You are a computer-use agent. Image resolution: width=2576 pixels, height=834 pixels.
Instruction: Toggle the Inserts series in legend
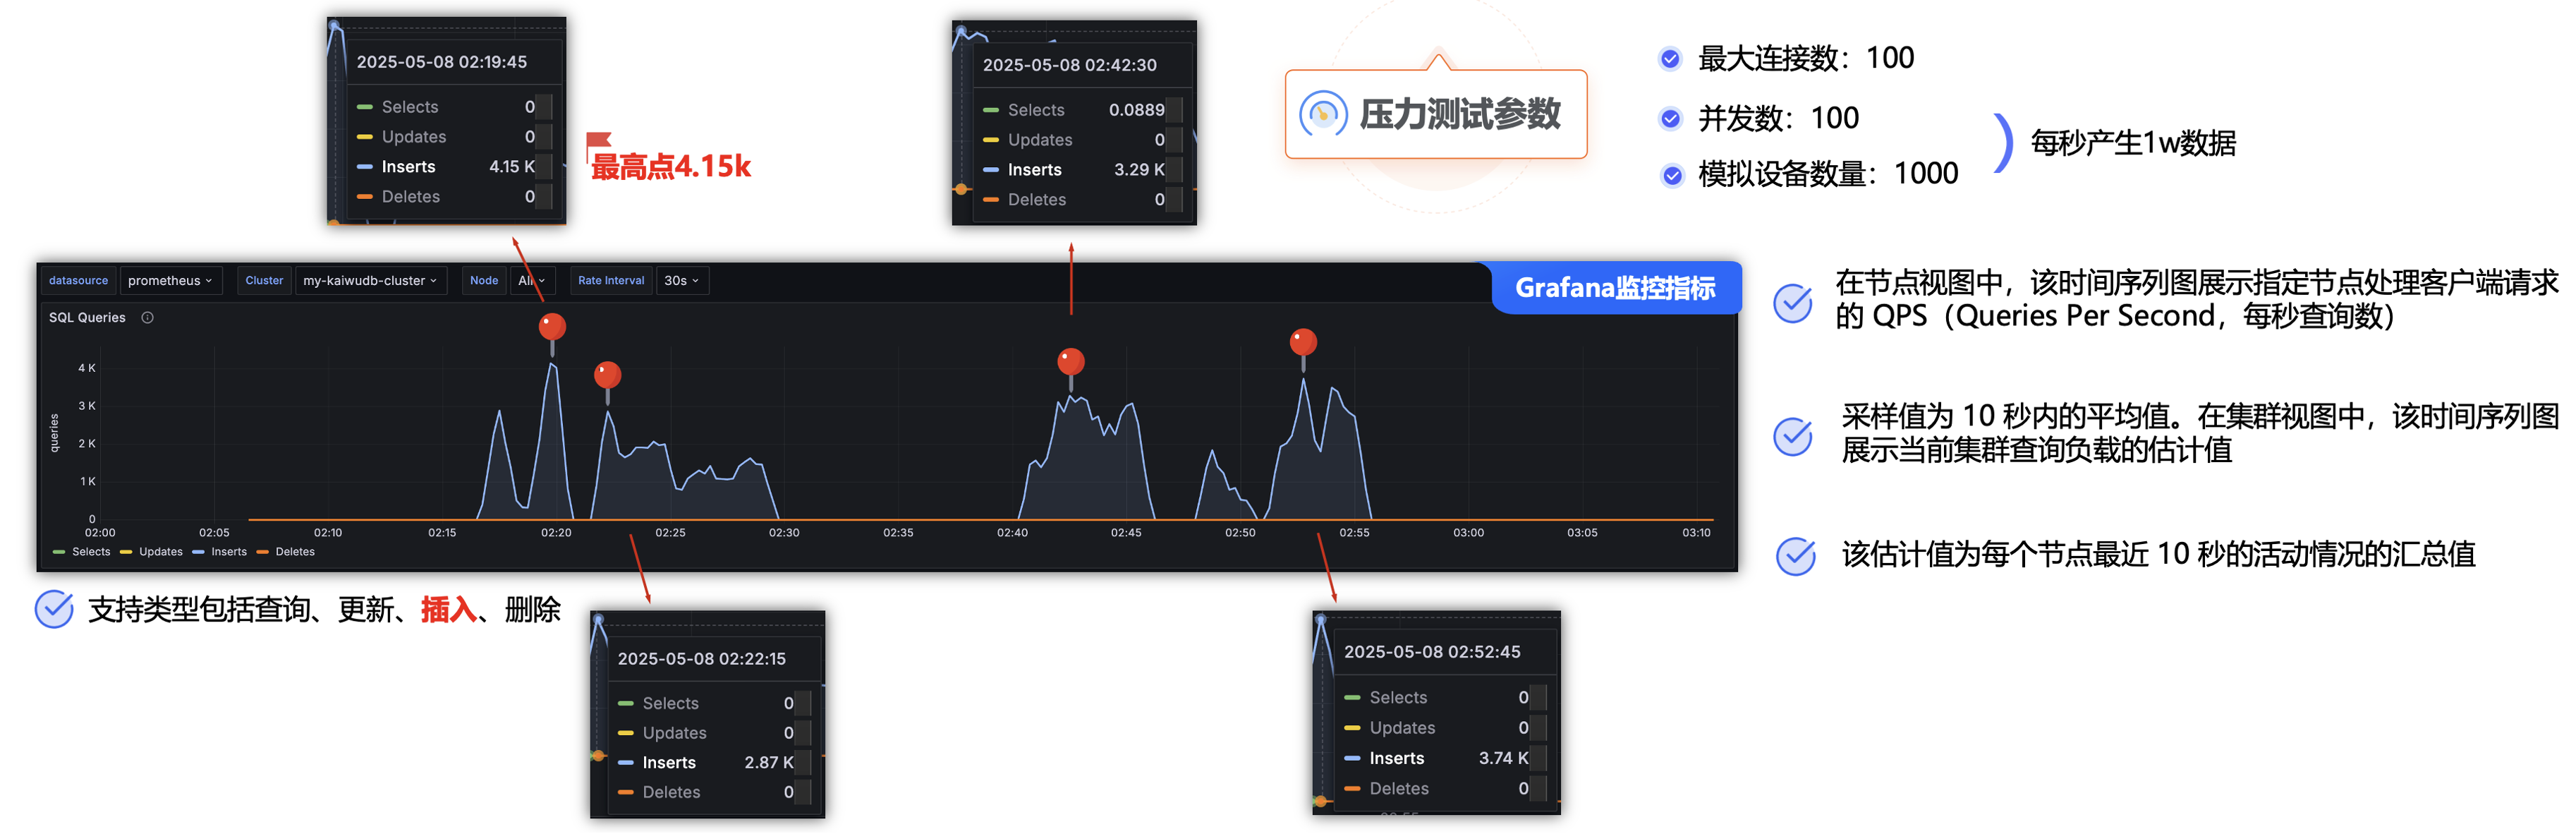(228, 552)
